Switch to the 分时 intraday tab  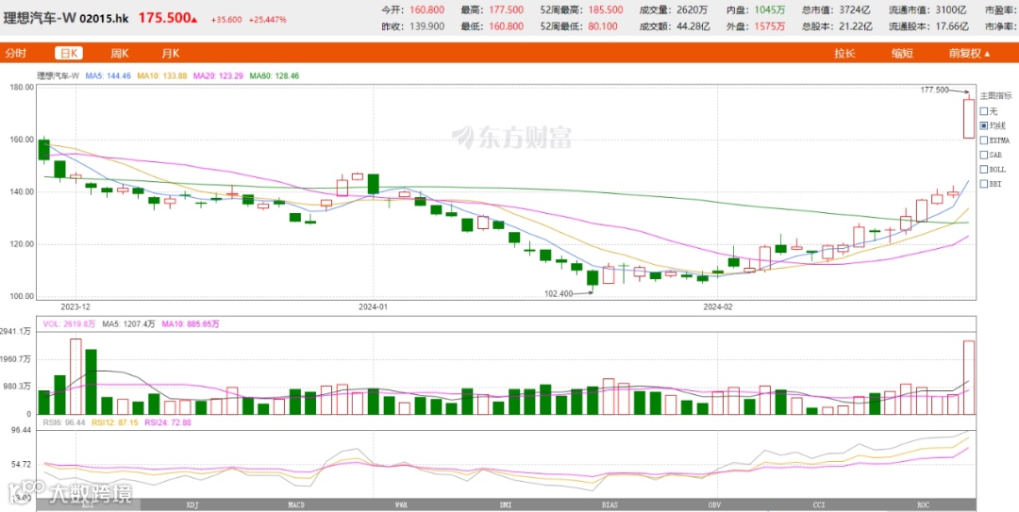click(x=16, y=54)
